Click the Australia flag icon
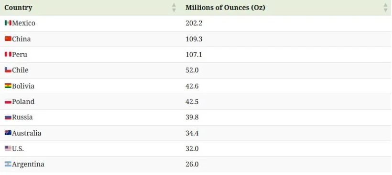 point(8,133)
